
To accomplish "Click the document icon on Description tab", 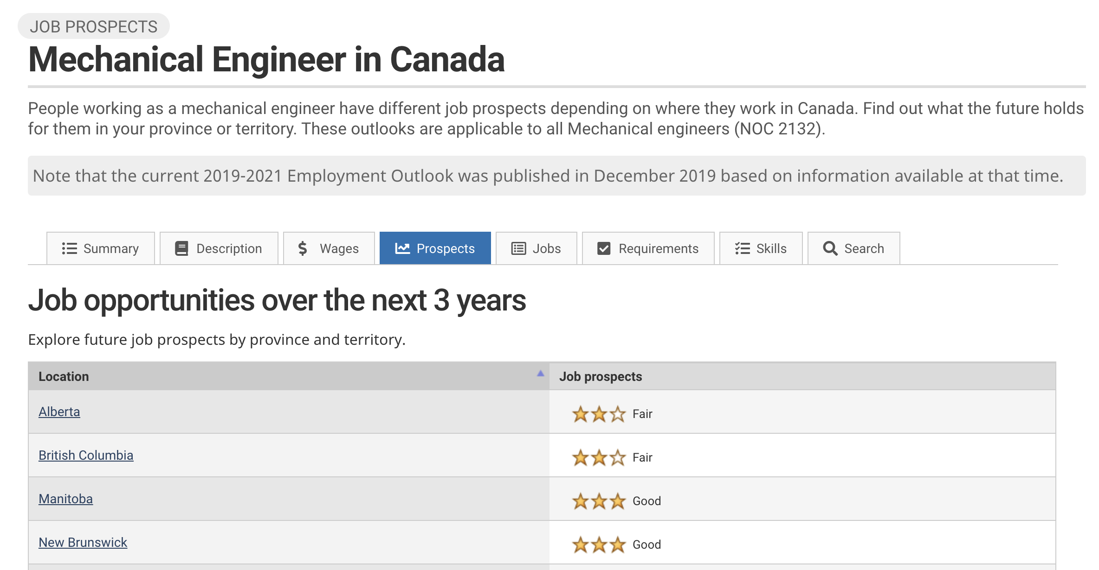I will pyautogui.click(x=181, y=247).
